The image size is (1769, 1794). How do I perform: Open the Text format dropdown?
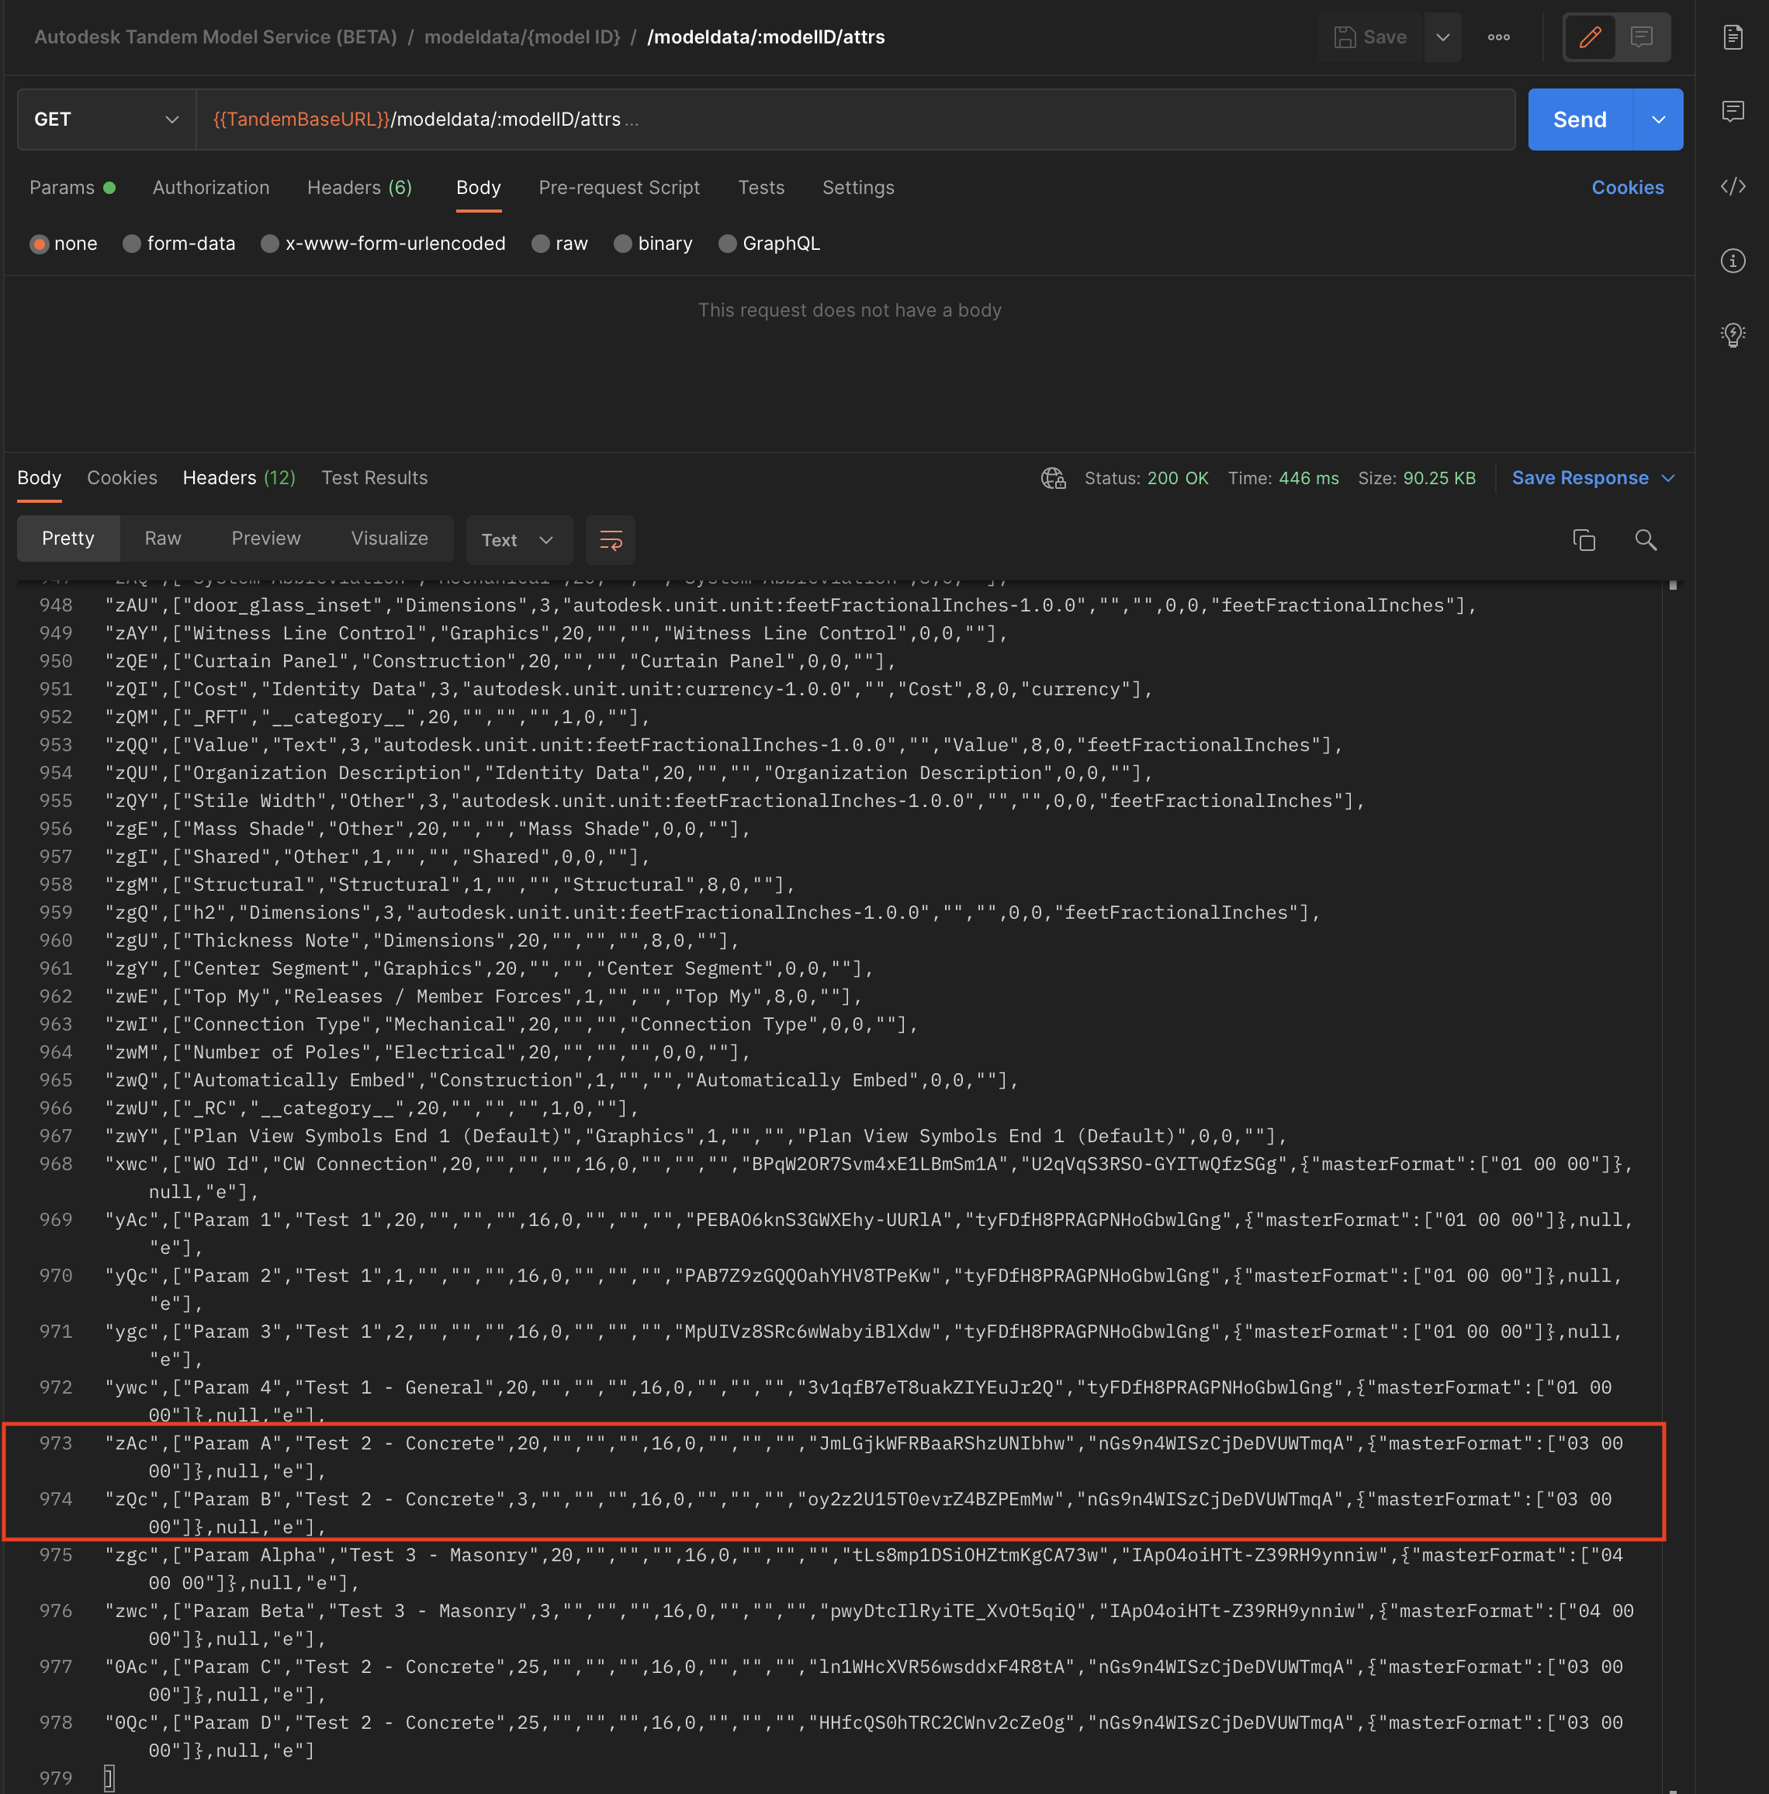click(x=519, y=539)
